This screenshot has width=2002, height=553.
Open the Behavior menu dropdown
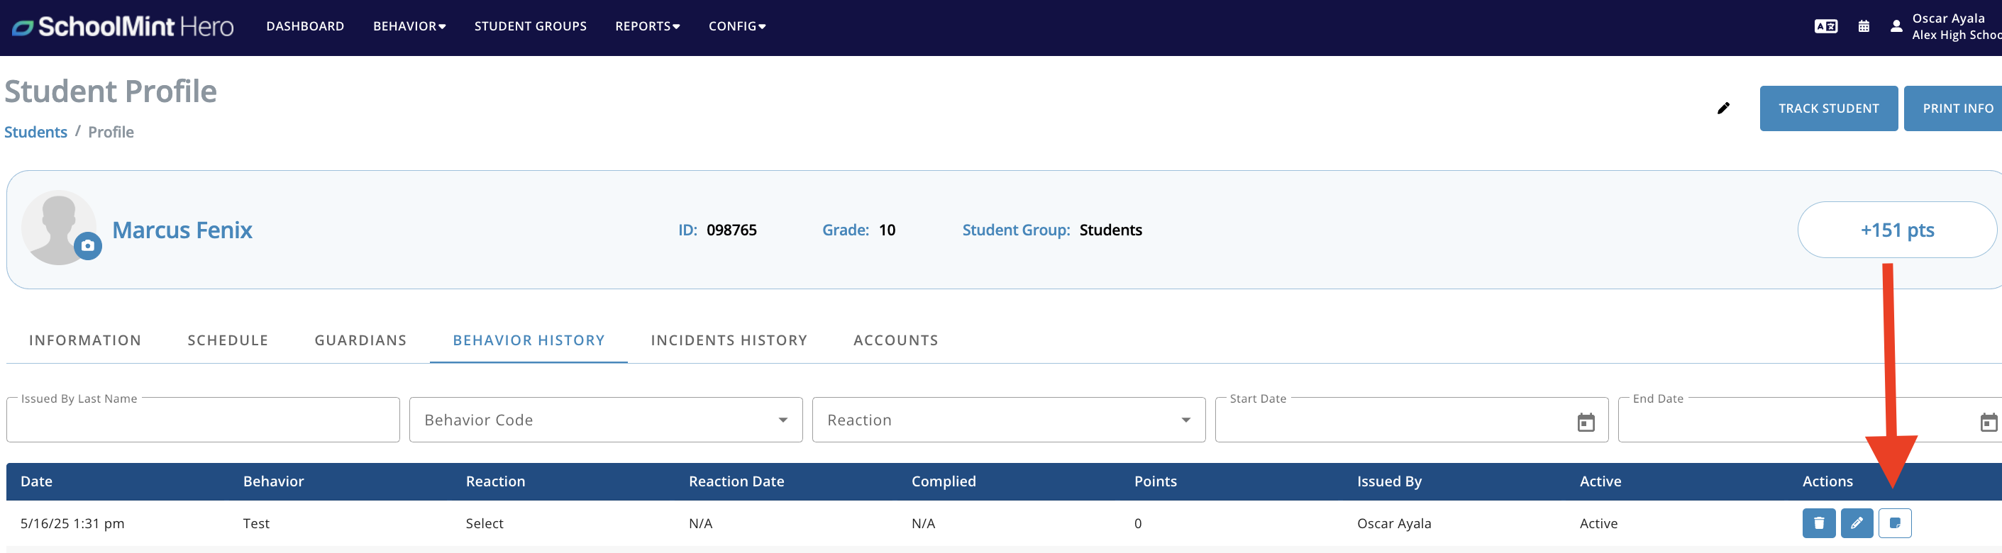pos(409,26)
